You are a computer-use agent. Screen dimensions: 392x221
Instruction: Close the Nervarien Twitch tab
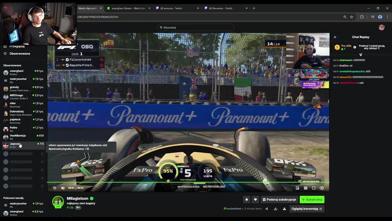tap(247, 8)
